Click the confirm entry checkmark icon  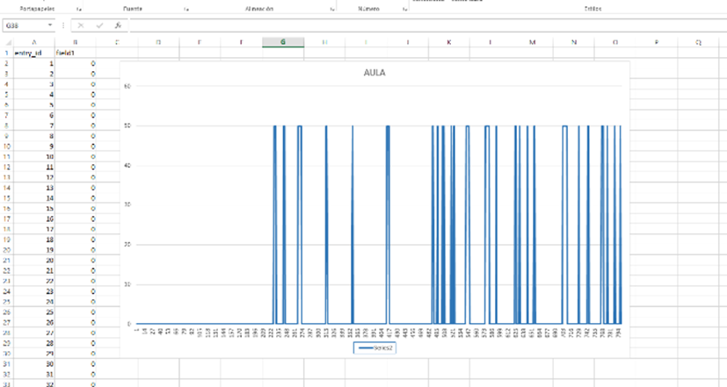click(99, 25)
